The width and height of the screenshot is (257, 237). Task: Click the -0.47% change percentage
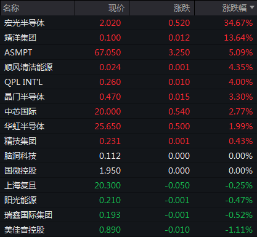239,200
